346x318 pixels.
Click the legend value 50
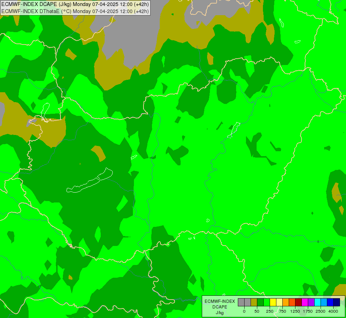click(257, 311)
